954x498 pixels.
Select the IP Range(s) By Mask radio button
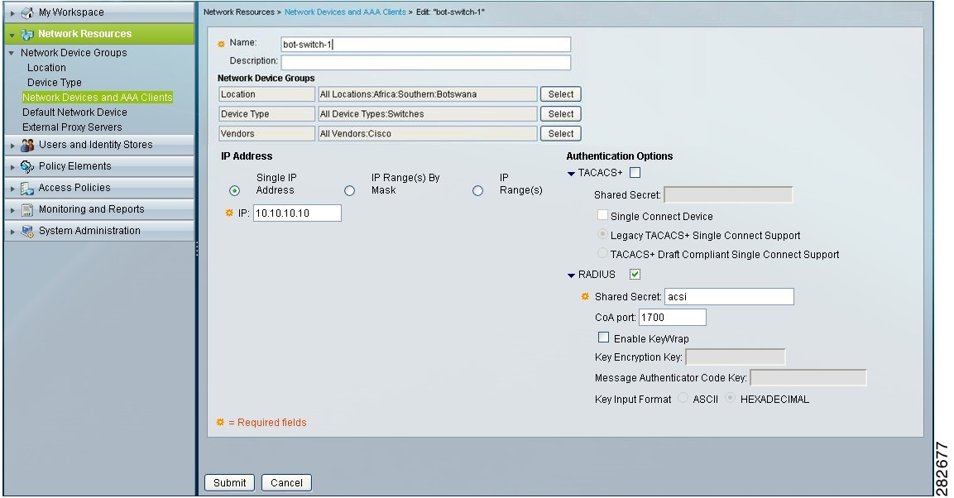point(349,190)
